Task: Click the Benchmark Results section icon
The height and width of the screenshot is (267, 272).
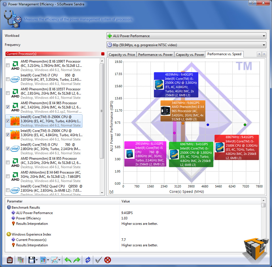Action: tap(9, 207)
